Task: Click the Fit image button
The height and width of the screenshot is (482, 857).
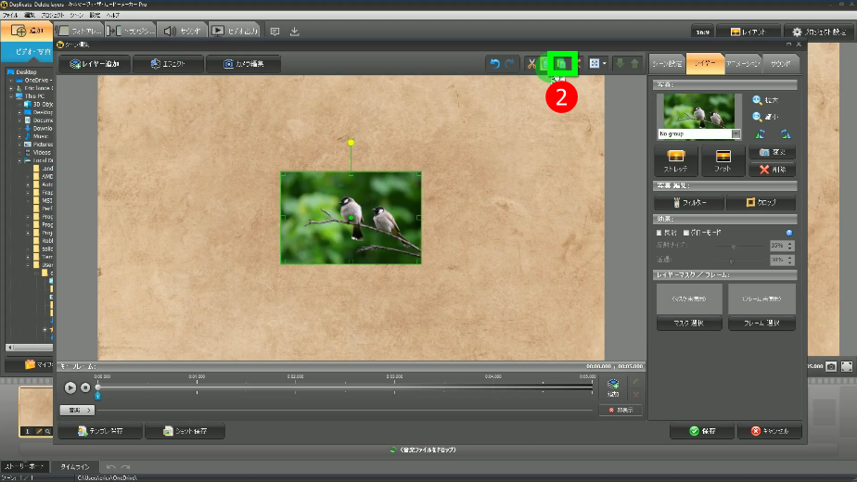Action: tap(722, 160)
